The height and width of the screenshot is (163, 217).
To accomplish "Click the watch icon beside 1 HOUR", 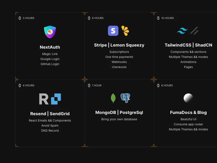I will pos(89,85).
